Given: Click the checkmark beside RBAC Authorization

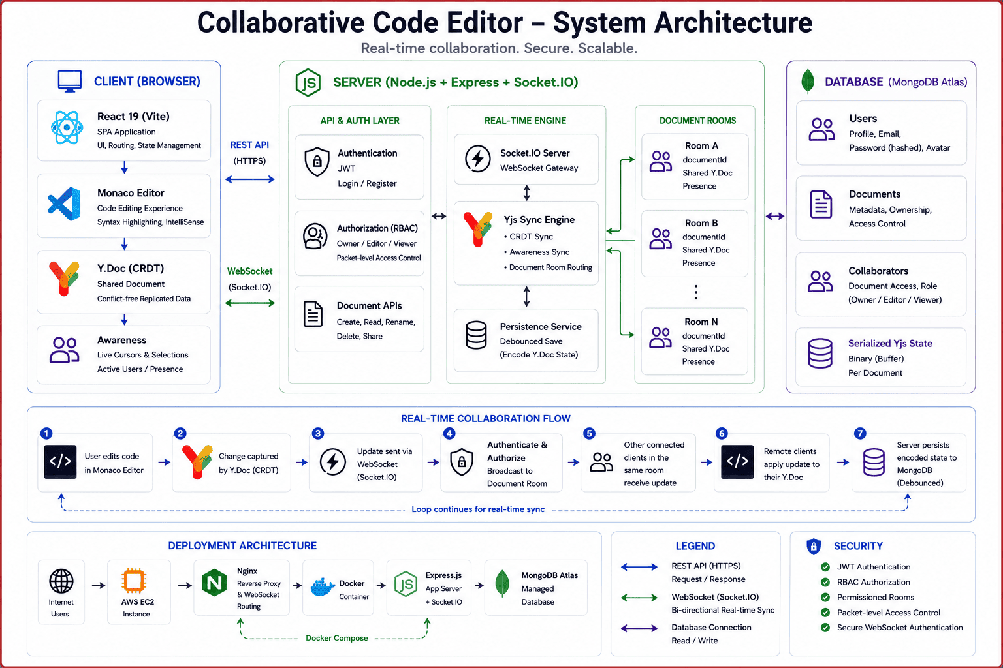Looking at the screenshot, I should tap(825, 582).
